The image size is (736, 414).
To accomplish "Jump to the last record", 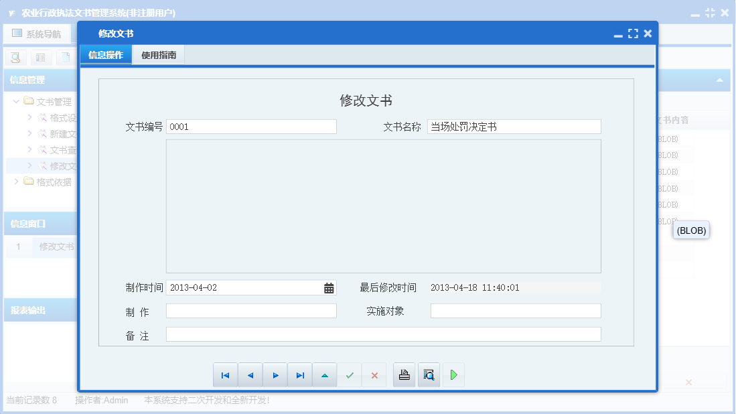I will pyautogui.click(x=300, y=375).
